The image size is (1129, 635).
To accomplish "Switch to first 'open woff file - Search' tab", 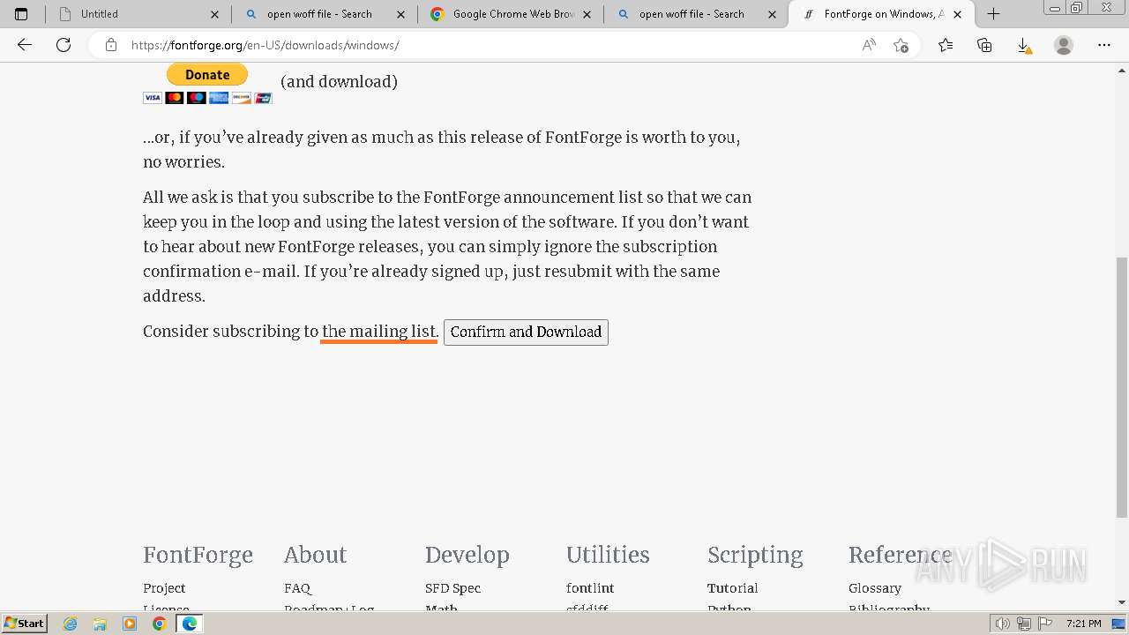I will 325,14.
